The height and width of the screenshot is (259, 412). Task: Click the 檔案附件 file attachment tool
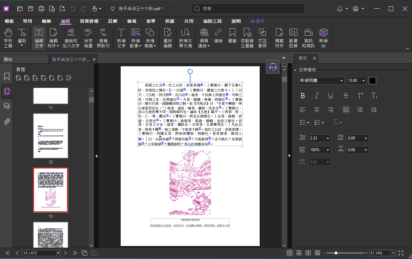pos(279,38)
